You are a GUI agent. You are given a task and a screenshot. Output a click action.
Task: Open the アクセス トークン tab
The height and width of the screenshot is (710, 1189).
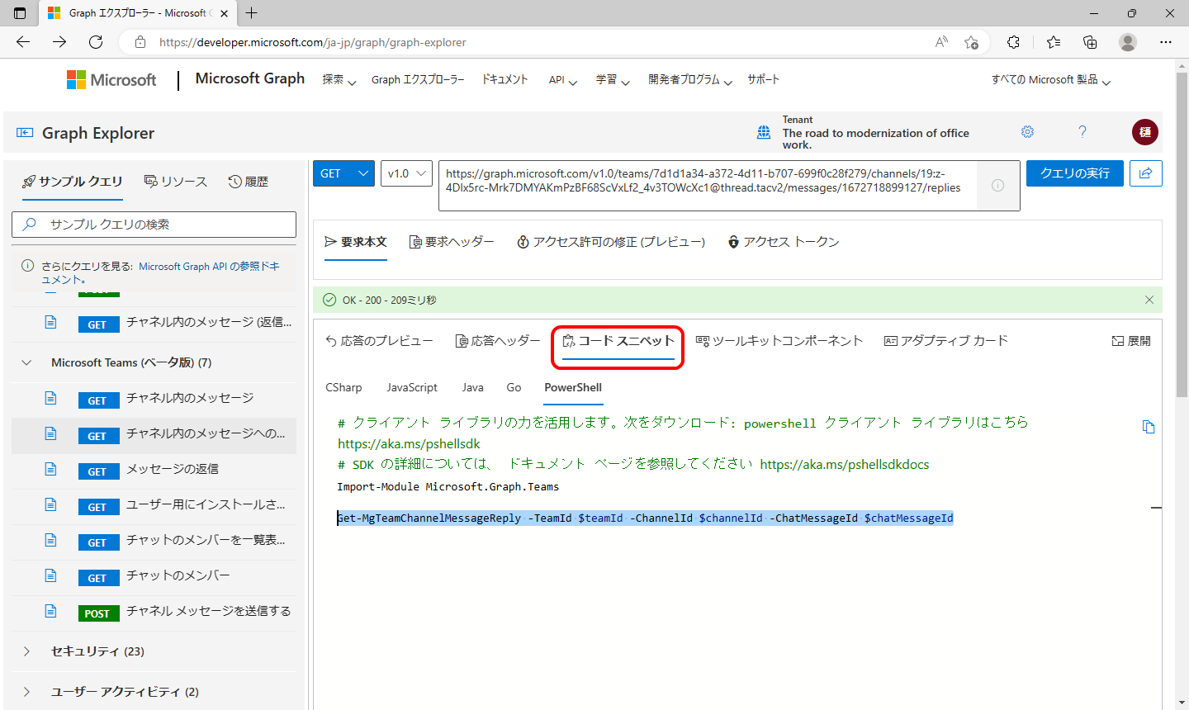[x=784, y=242]
